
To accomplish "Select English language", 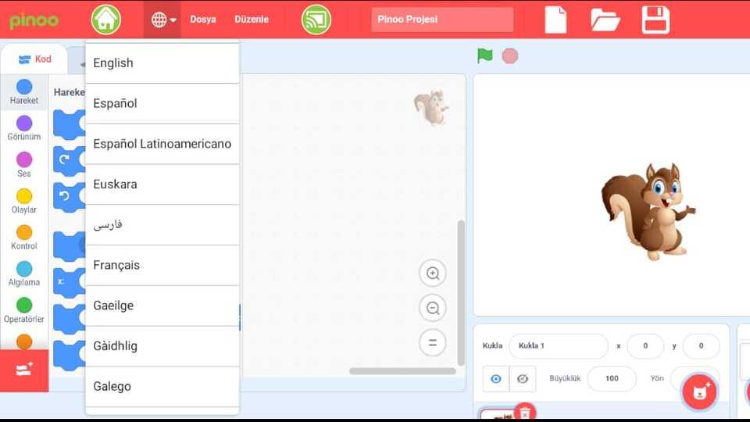I will (x=162, y=63).
